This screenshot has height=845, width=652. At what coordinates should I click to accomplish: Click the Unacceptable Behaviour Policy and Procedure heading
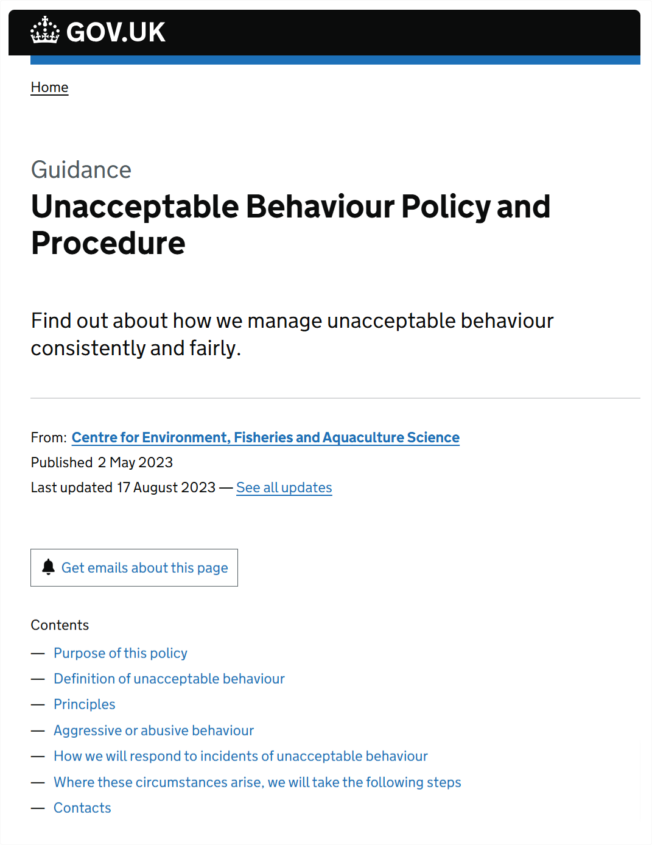pyautogui.click(x=291, y=225)
